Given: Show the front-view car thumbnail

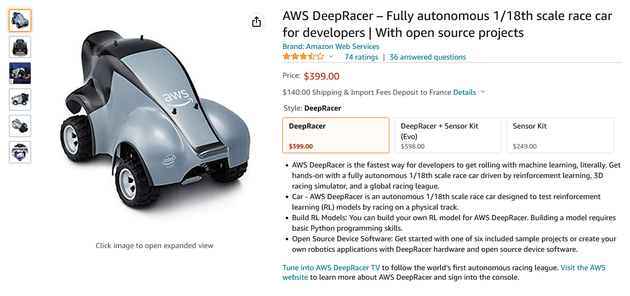Looking at the screenshot, I should tap(20, 47).
